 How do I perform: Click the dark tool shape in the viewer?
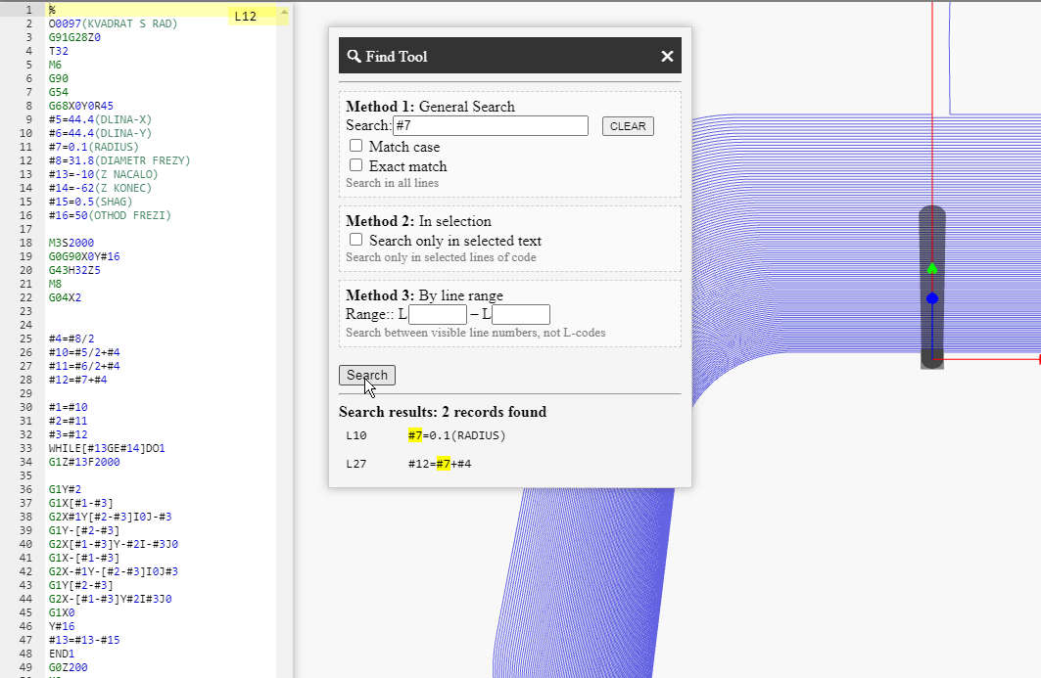tap(932, 288)
